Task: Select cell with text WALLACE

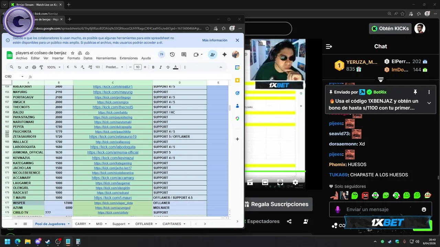Action: 28,142
